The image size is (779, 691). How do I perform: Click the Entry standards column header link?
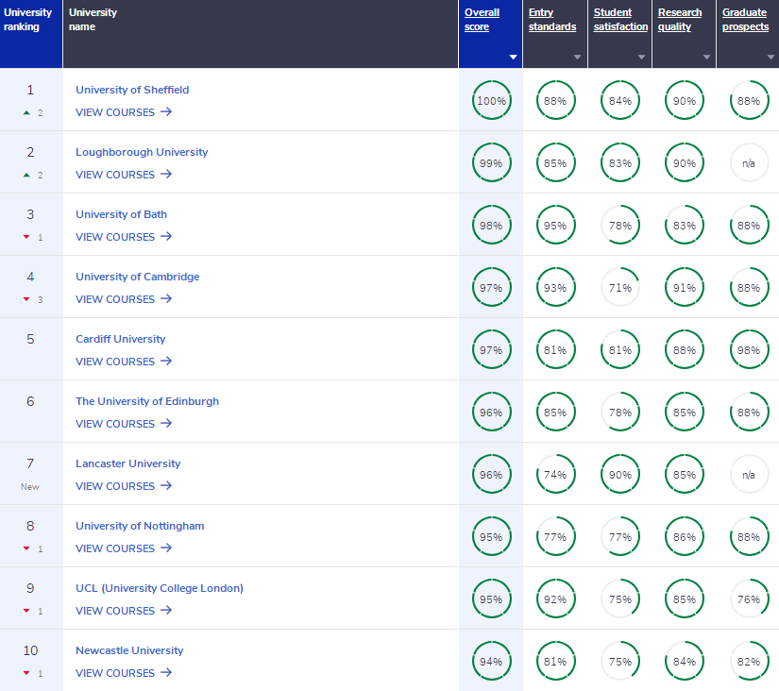552,20
